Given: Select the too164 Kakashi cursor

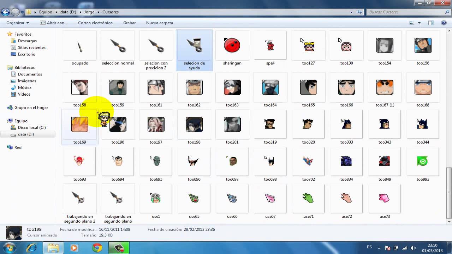Looking at the screenshot, I should pyautogui.click(x=270, y=90).
